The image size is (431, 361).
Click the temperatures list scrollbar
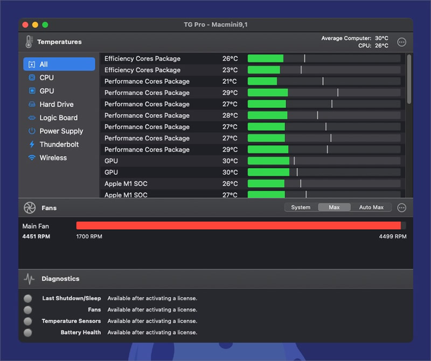[x=409, y=79]
